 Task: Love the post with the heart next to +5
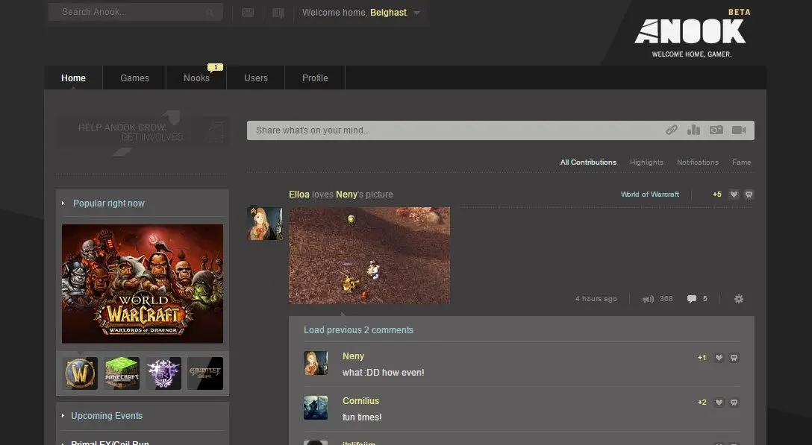[734, 195]
